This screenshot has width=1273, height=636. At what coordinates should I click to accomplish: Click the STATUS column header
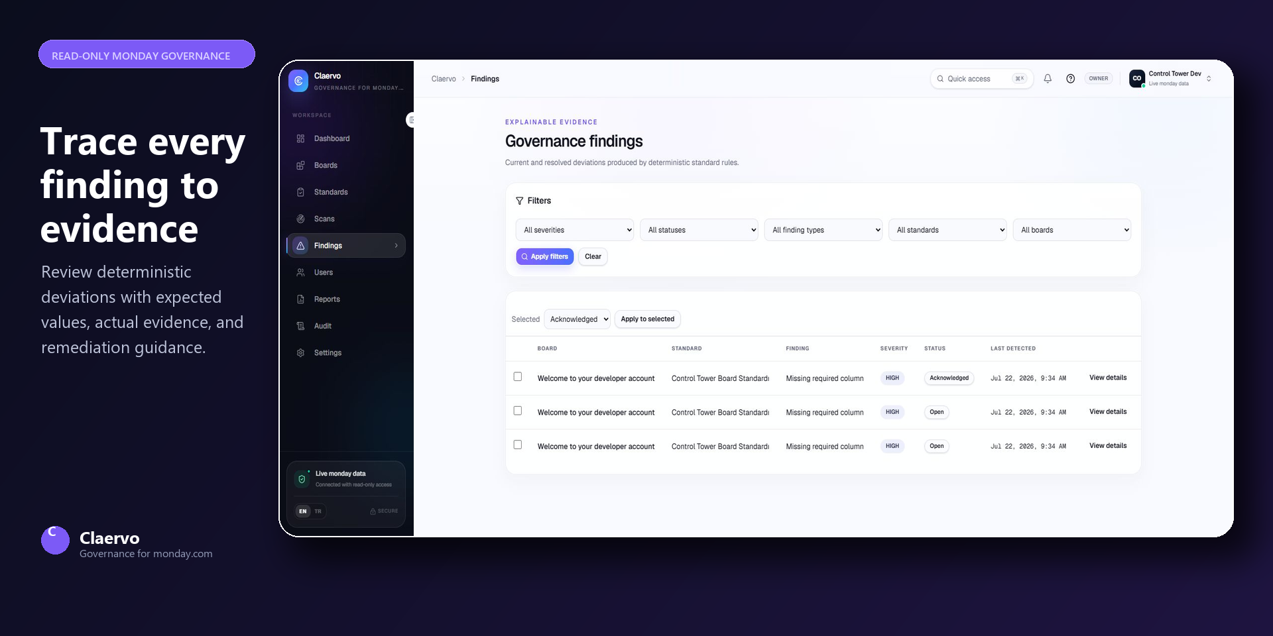[935, 348]
